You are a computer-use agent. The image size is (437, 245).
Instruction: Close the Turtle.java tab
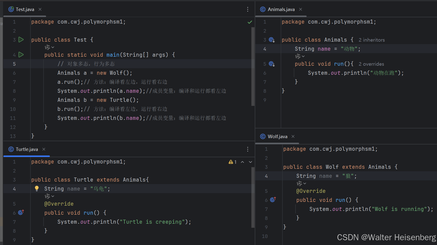click(44, 149)
